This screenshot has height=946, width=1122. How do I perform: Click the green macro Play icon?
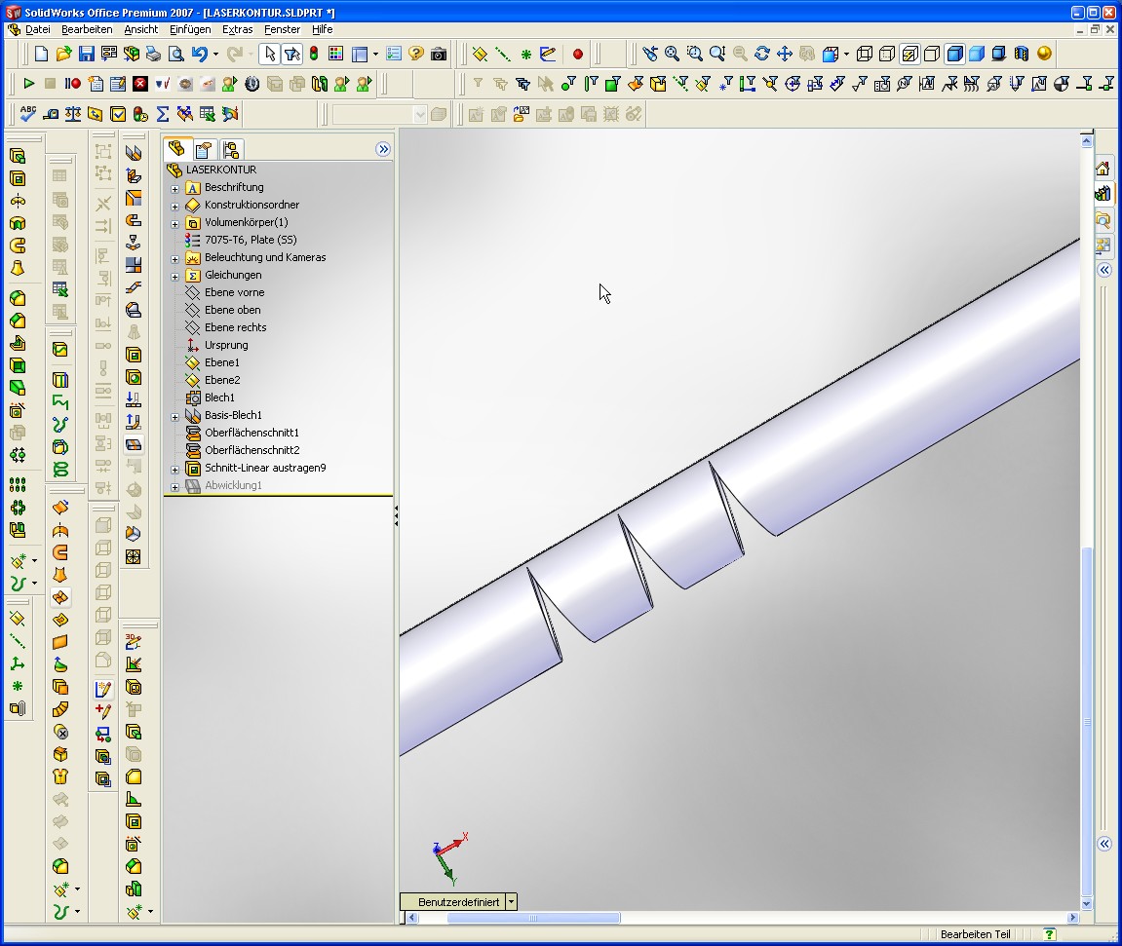coord(29,84)
